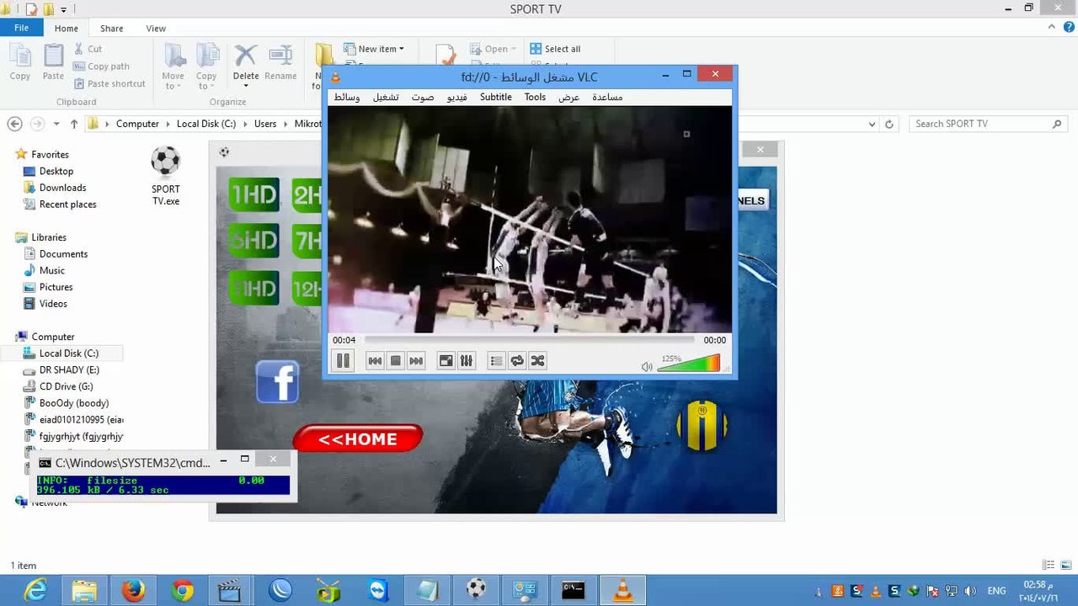Skip to previous media in VLC
This screenshot has width=1078, height=606.
[375, 361]
